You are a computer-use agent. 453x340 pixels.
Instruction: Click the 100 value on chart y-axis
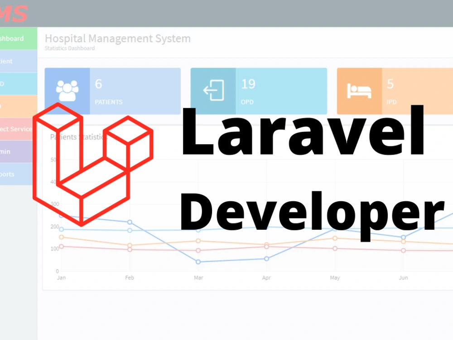pos(55,248)
